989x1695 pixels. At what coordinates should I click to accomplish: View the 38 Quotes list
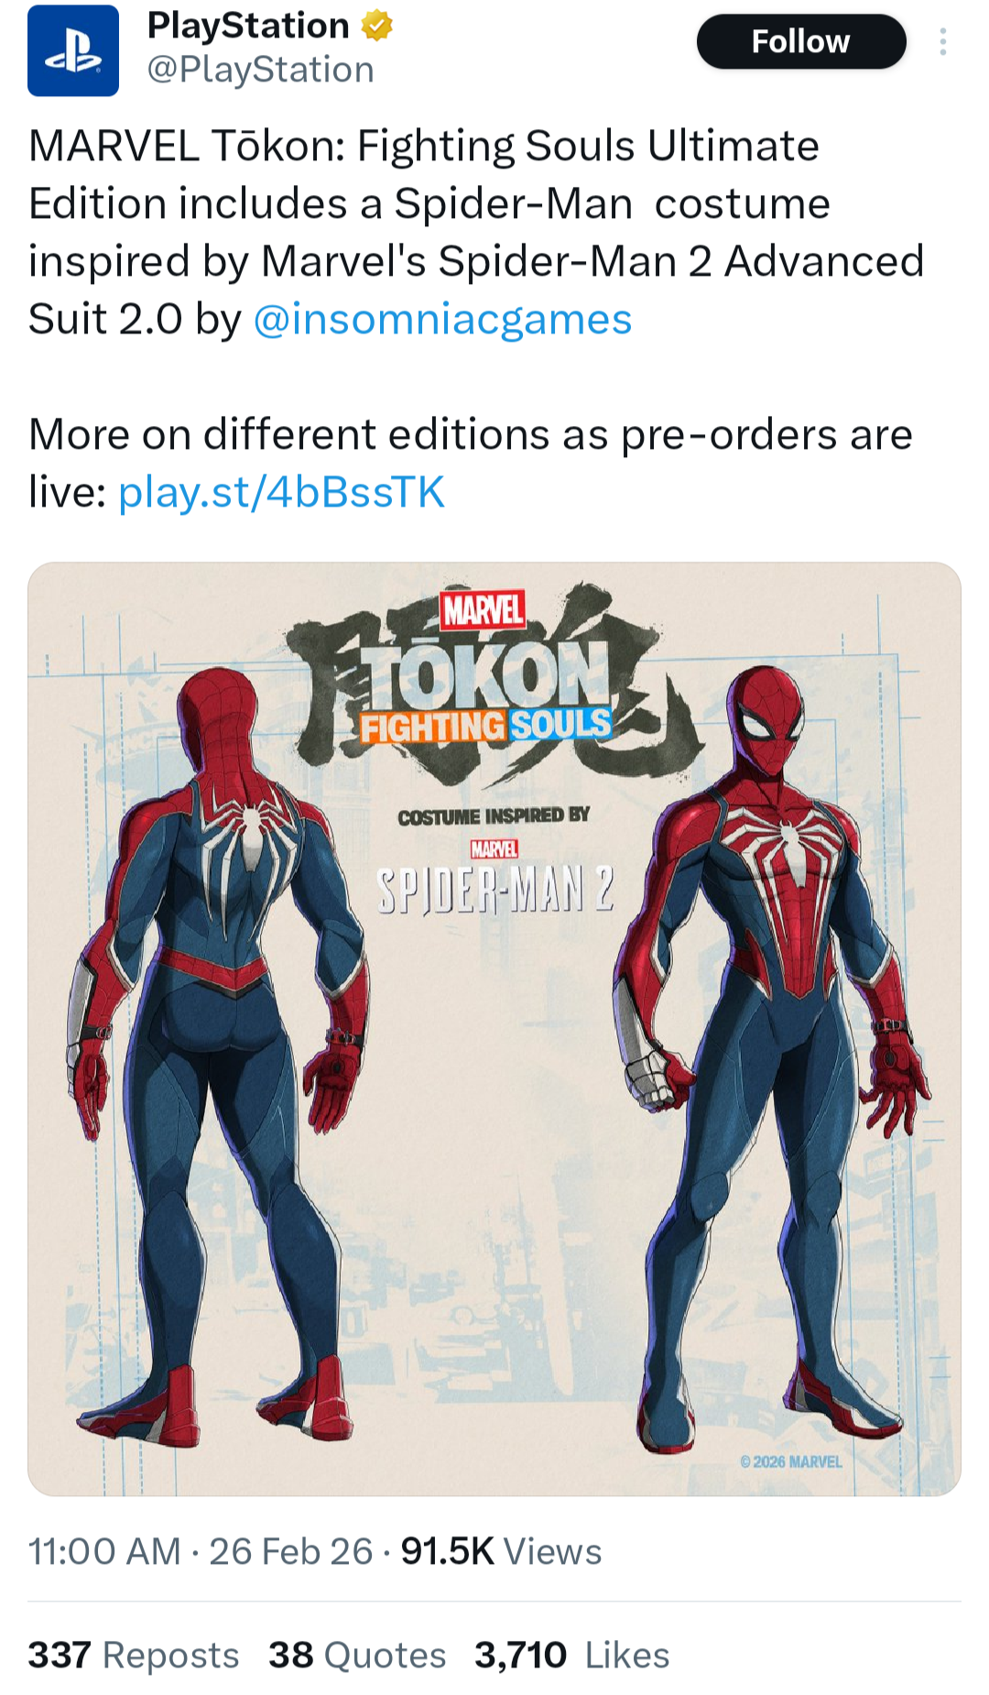pos(357,1656)
